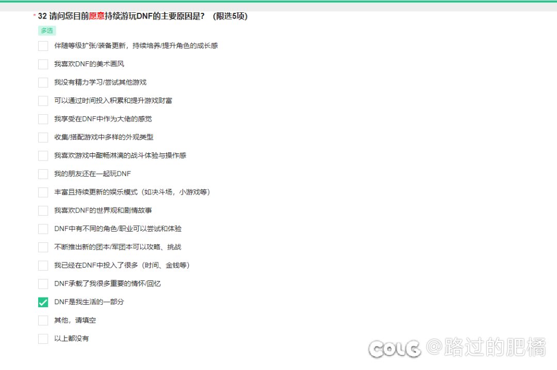Screen dimensions: 557x370
Task: Click the label text 我的朋友还在一起玩DNF
Action: 92,174
